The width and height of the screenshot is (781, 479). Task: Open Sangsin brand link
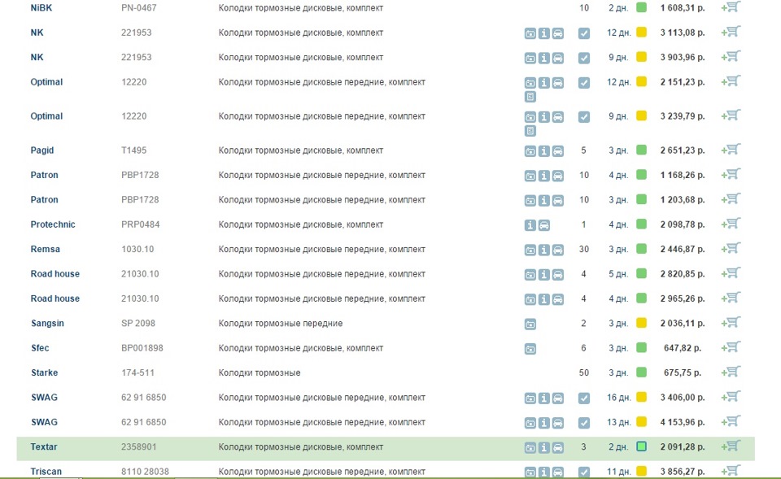(47, 323)
